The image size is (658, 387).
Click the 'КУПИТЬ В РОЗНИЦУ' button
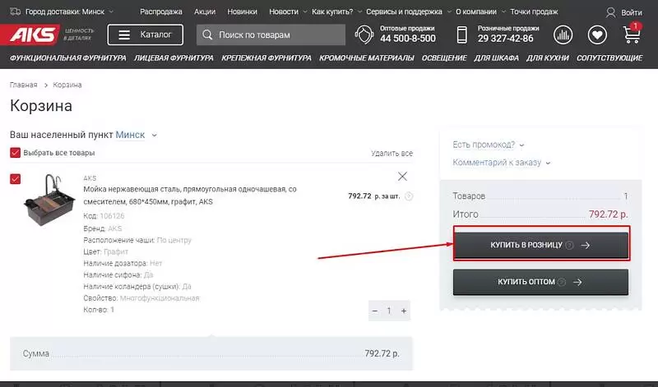[x=540, y=245]
